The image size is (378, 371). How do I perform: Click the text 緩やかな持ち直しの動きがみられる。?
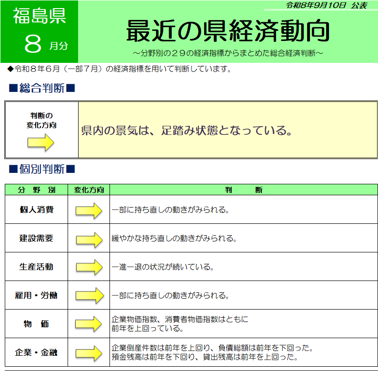[x=174, y=238]
